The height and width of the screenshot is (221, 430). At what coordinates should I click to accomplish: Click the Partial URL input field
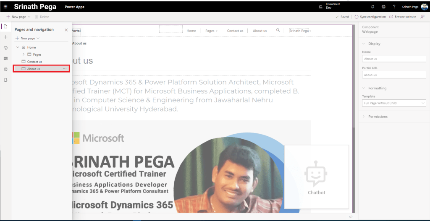click(394, 75)
